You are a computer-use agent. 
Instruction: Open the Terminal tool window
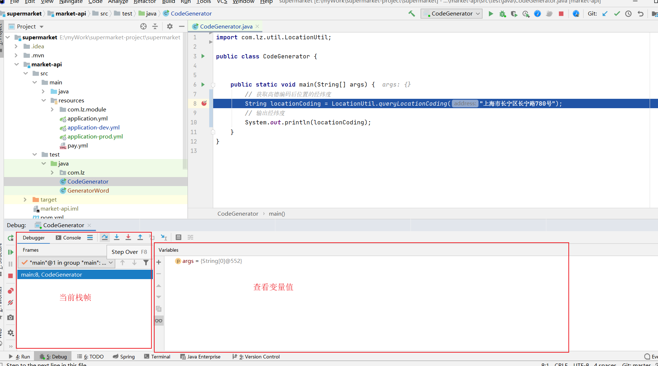[x=157, y=357]
